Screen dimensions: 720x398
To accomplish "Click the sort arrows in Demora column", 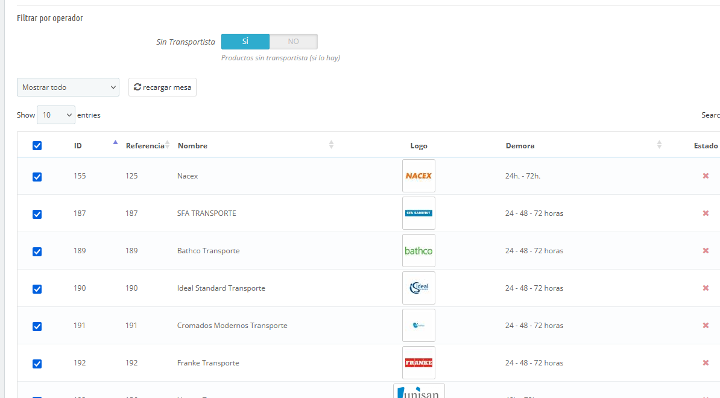I will [x=659, y=145].
